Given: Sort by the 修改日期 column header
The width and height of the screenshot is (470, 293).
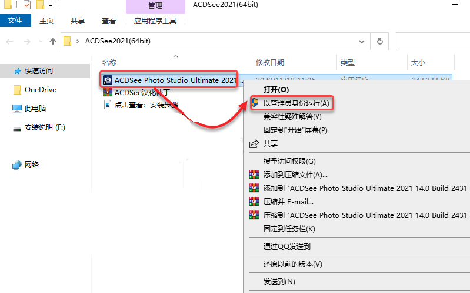Looking at the screenshot, I should point(270,63).
